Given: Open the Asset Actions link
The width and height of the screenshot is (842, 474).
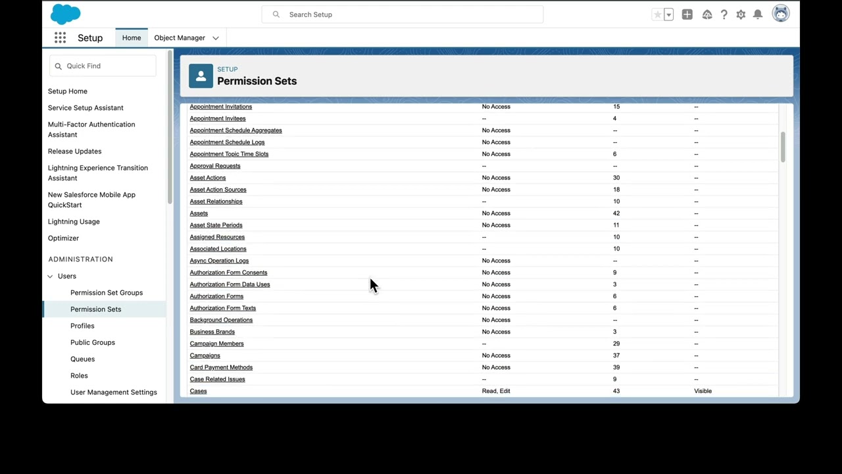Looking at the screenshot, I should pos(208,178).
